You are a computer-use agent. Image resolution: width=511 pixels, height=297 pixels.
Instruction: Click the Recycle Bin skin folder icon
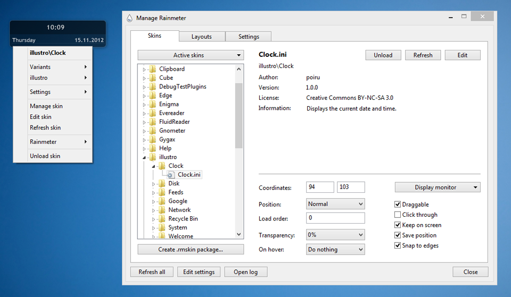(162, 219)
